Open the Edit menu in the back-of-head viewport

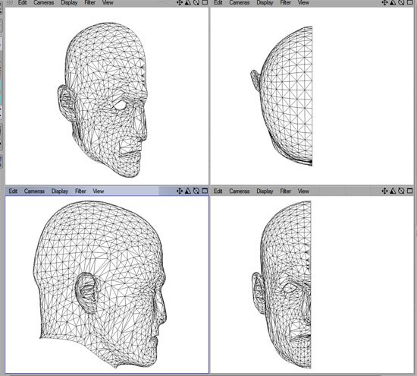218,3
